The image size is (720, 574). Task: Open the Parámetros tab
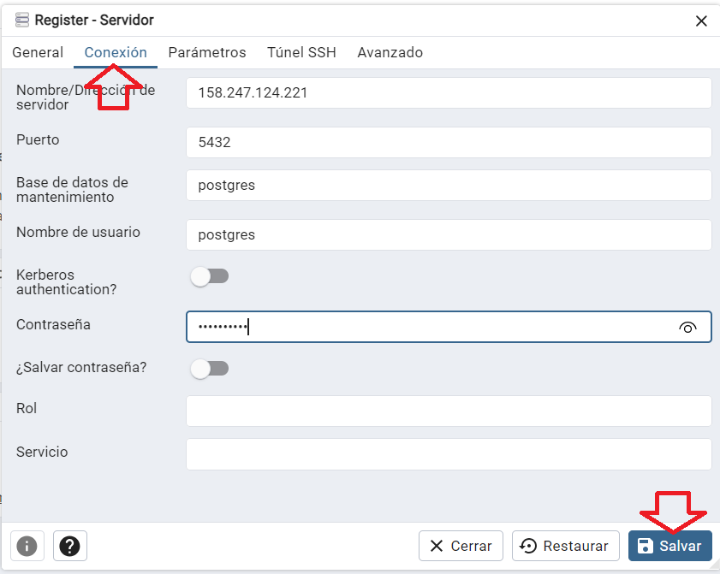(207, 52)
